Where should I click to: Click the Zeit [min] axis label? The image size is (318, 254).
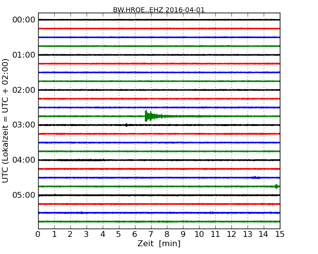click(159, 243)
